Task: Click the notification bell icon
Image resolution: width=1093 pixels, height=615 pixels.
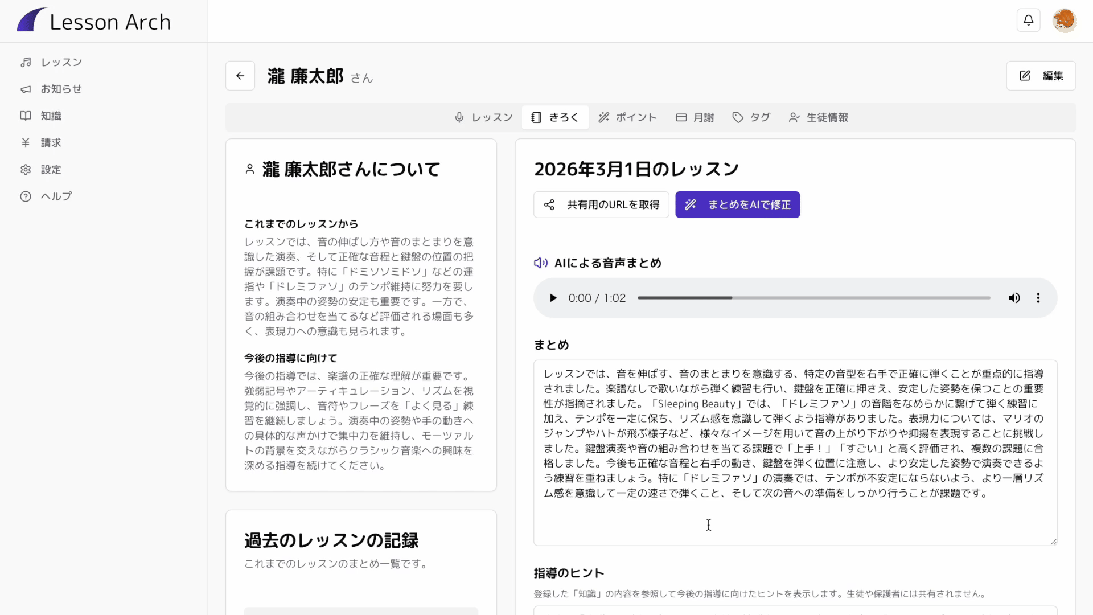Action: (1028, 20)
